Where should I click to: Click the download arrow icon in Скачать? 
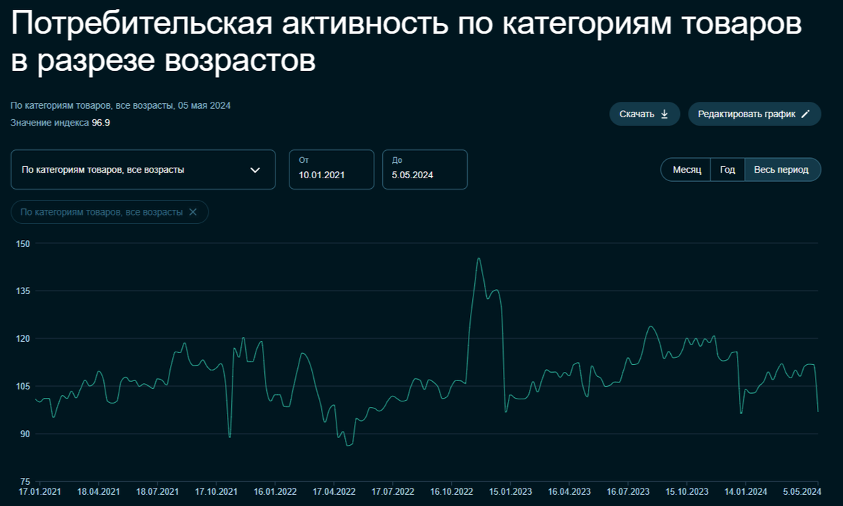[665, 114]
